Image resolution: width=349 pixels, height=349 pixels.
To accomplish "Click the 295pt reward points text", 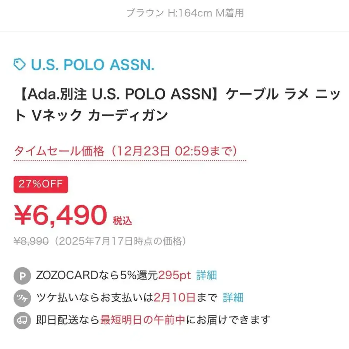I will click(x=174, y=275).
